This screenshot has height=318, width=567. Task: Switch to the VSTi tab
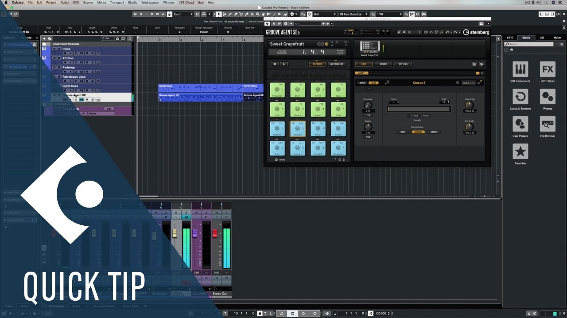[x=510, y=38]
